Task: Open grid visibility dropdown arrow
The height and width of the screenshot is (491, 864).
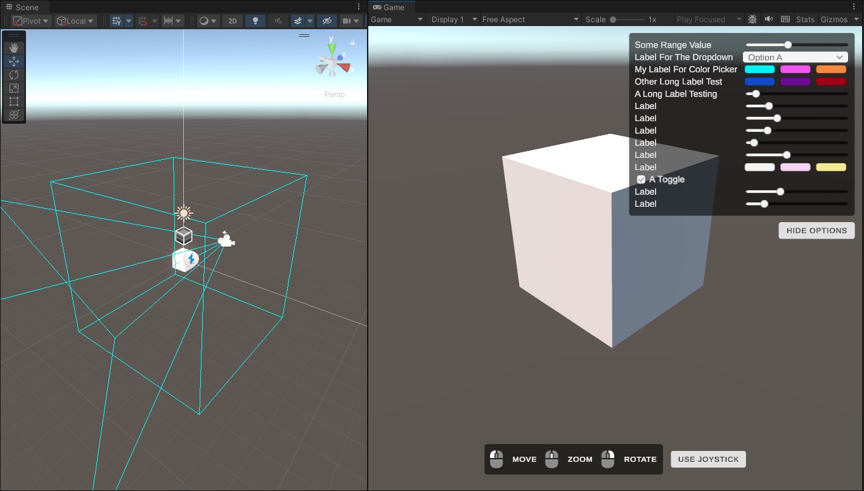Action: tap(129, 21)
